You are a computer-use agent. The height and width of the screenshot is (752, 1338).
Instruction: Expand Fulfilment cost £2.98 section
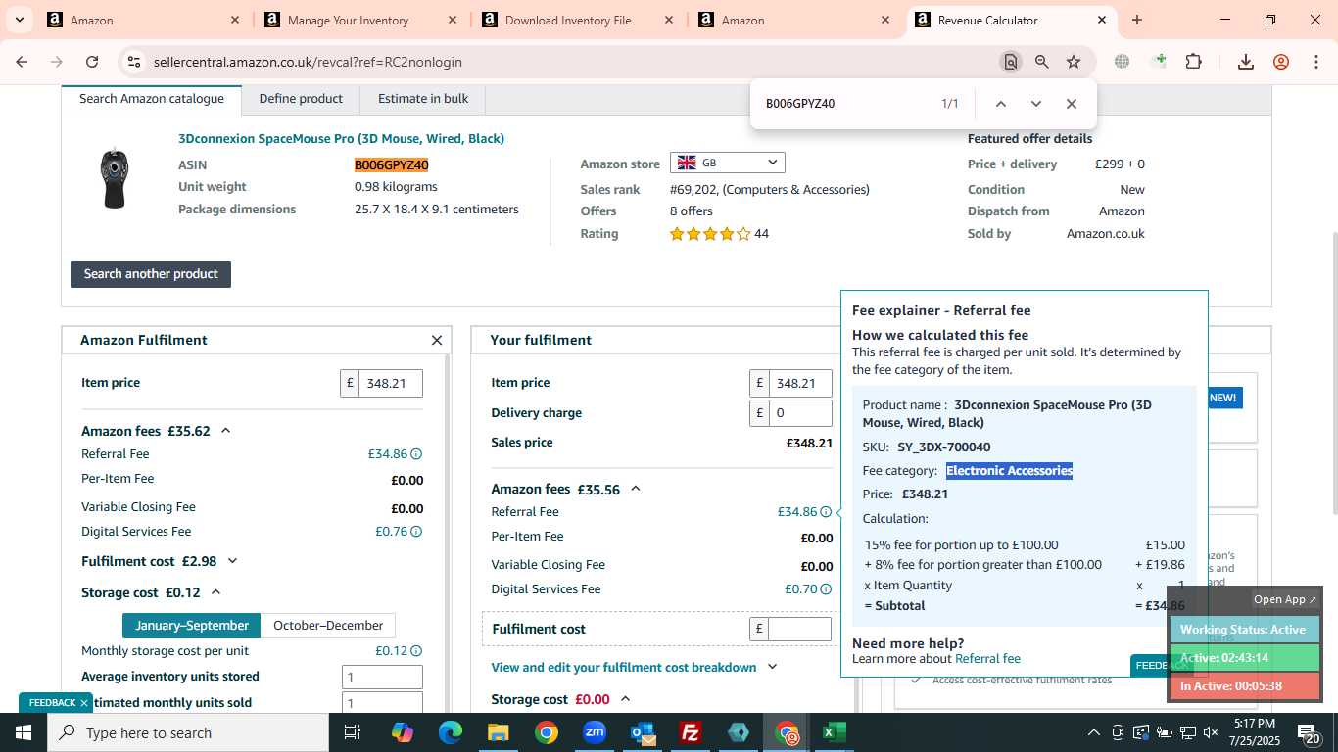coord(232,561)
